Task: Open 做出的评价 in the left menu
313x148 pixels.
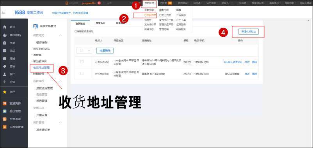Action: click(40, 61)
